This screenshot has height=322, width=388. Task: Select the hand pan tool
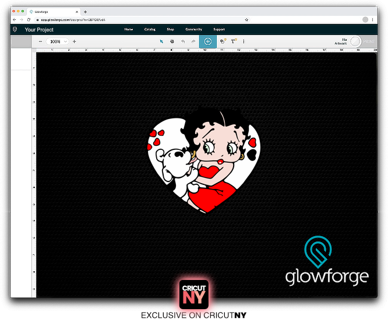tap(172, 41)
